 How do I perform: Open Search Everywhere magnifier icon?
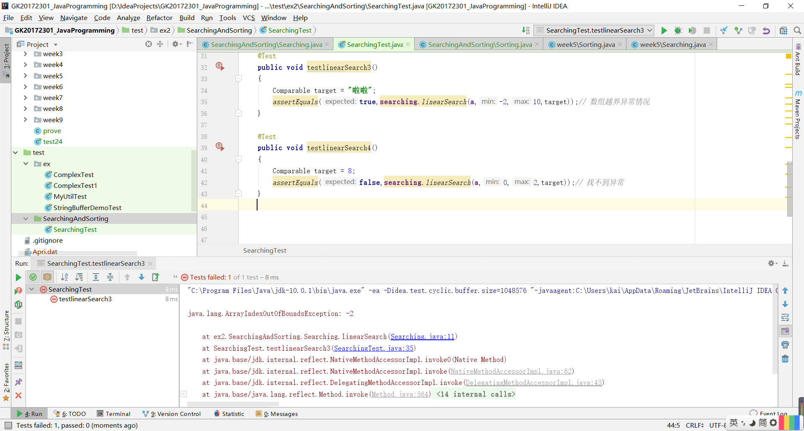tap(797, 31)
